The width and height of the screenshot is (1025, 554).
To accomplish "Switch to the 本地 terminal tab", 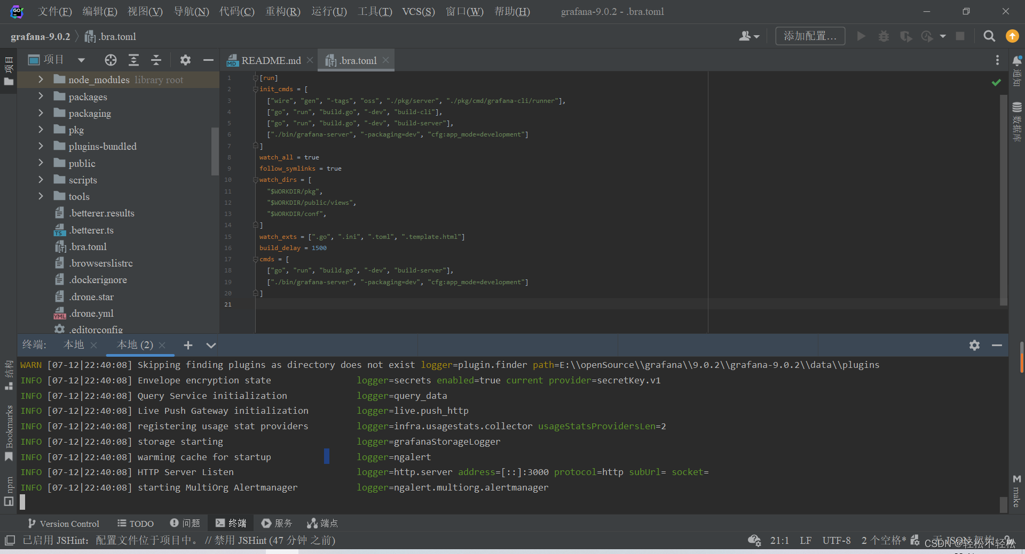I will tap(74, 346).
